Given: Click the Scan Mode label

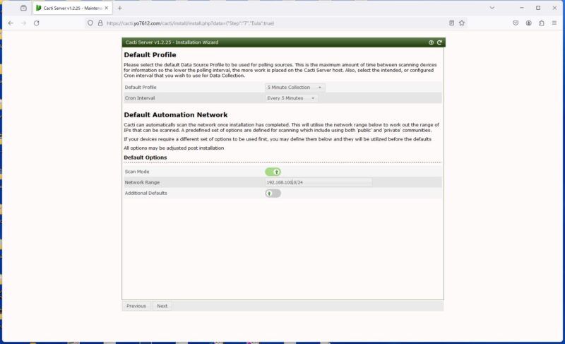Looking at the screenshot, I should tap(137, 172).
